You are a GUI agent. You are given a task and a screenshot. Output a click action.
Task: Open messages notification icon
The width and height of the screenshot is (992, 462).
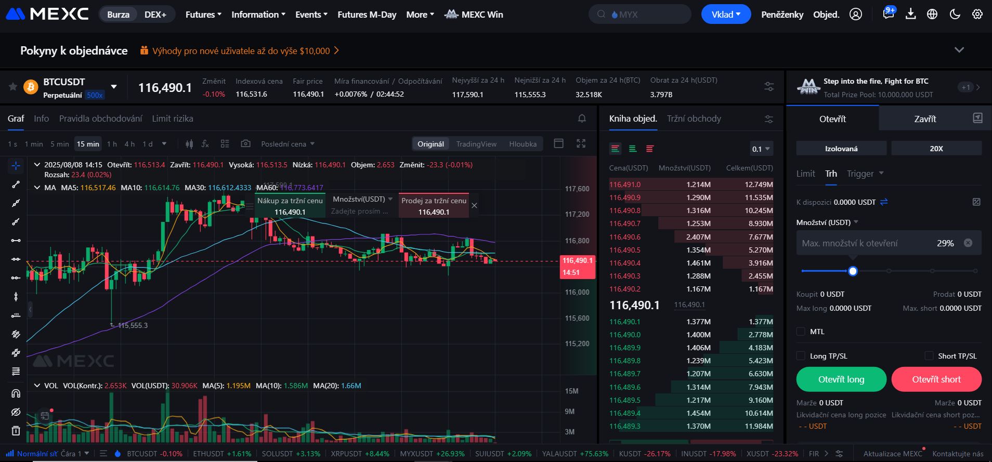click(888, 14)
